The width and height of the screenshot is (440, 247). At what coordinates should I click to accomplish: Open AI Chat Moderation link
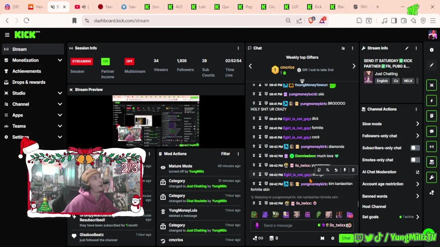point(418,172)
